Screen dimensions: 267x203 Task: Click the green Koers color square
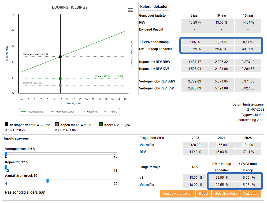pyautogui.click(x=101, y=124)
